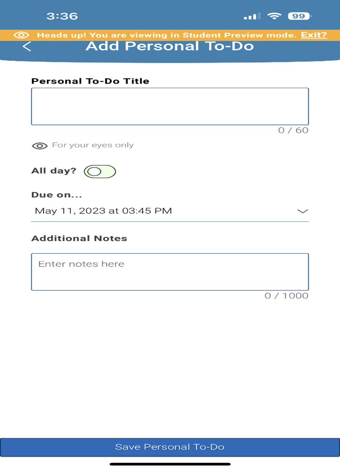This screenshot has width=340, height=470.
Task: Click the '0 / 1000' notes character counter
Action: [286, 296]
